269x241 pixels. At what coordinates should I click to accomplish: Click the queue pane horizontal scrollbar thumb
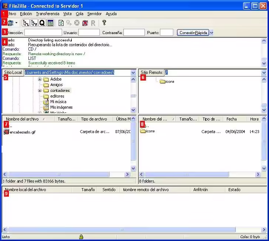pyautogui.click(x=122, y=230)
